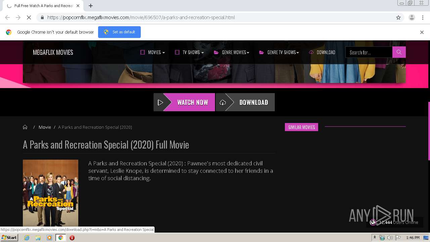
Task: Click the page vertical scrollbar thumb
Action: 429,131
